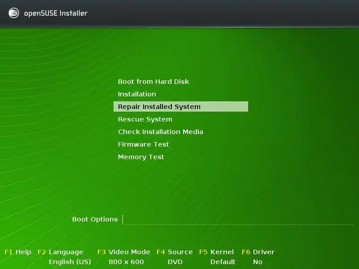Screen dimensions: 359x269
Task: Click the No driver value
Action: tap(258, 262)
